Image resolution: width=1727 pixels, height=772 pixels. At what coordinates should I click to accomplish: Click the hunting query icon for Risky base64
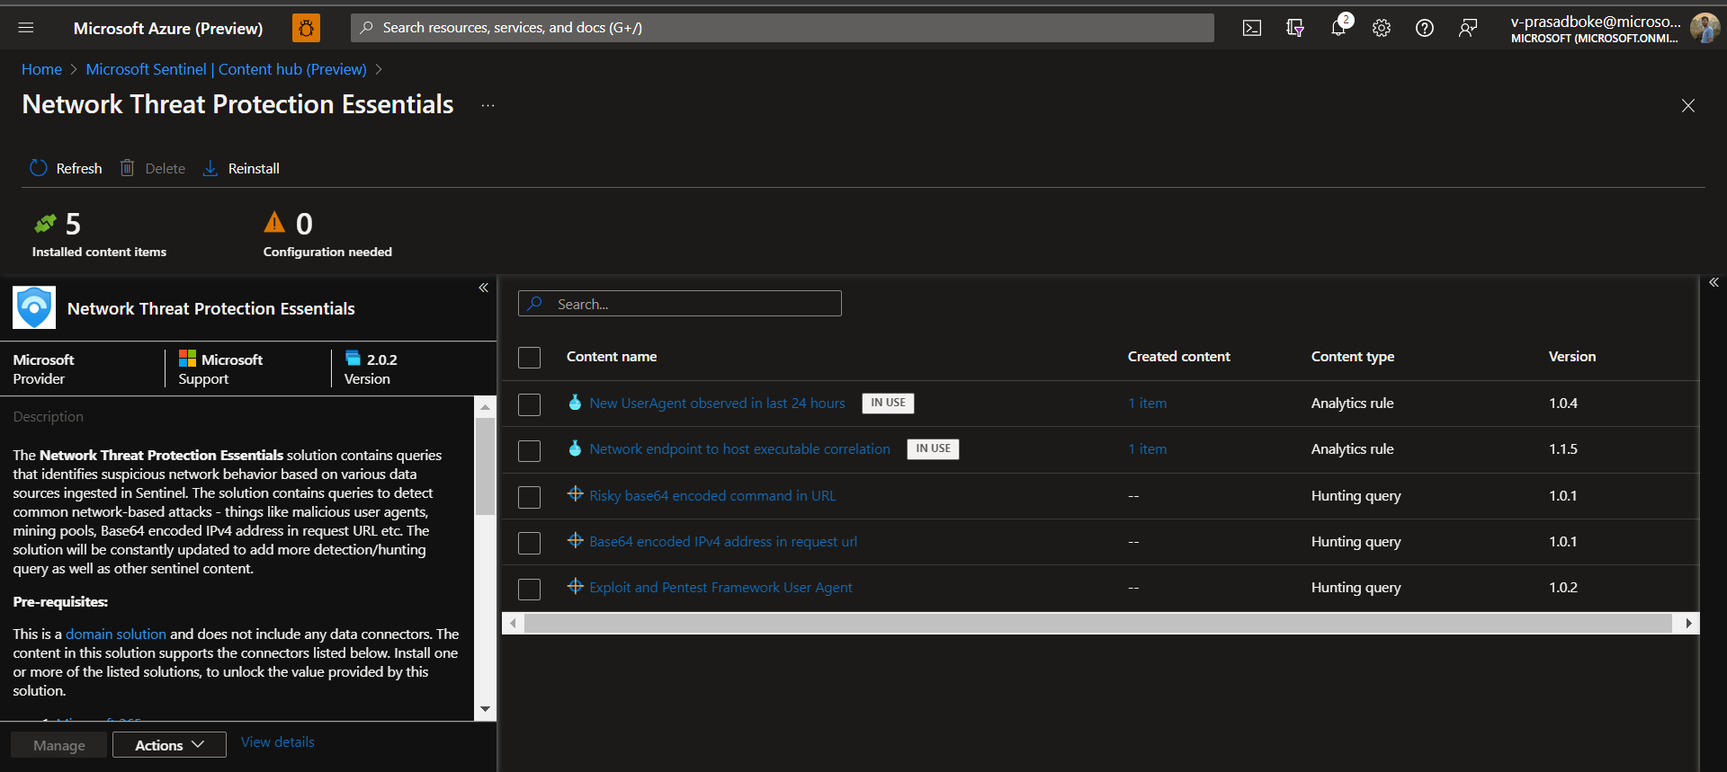click(x=576, y=494)
